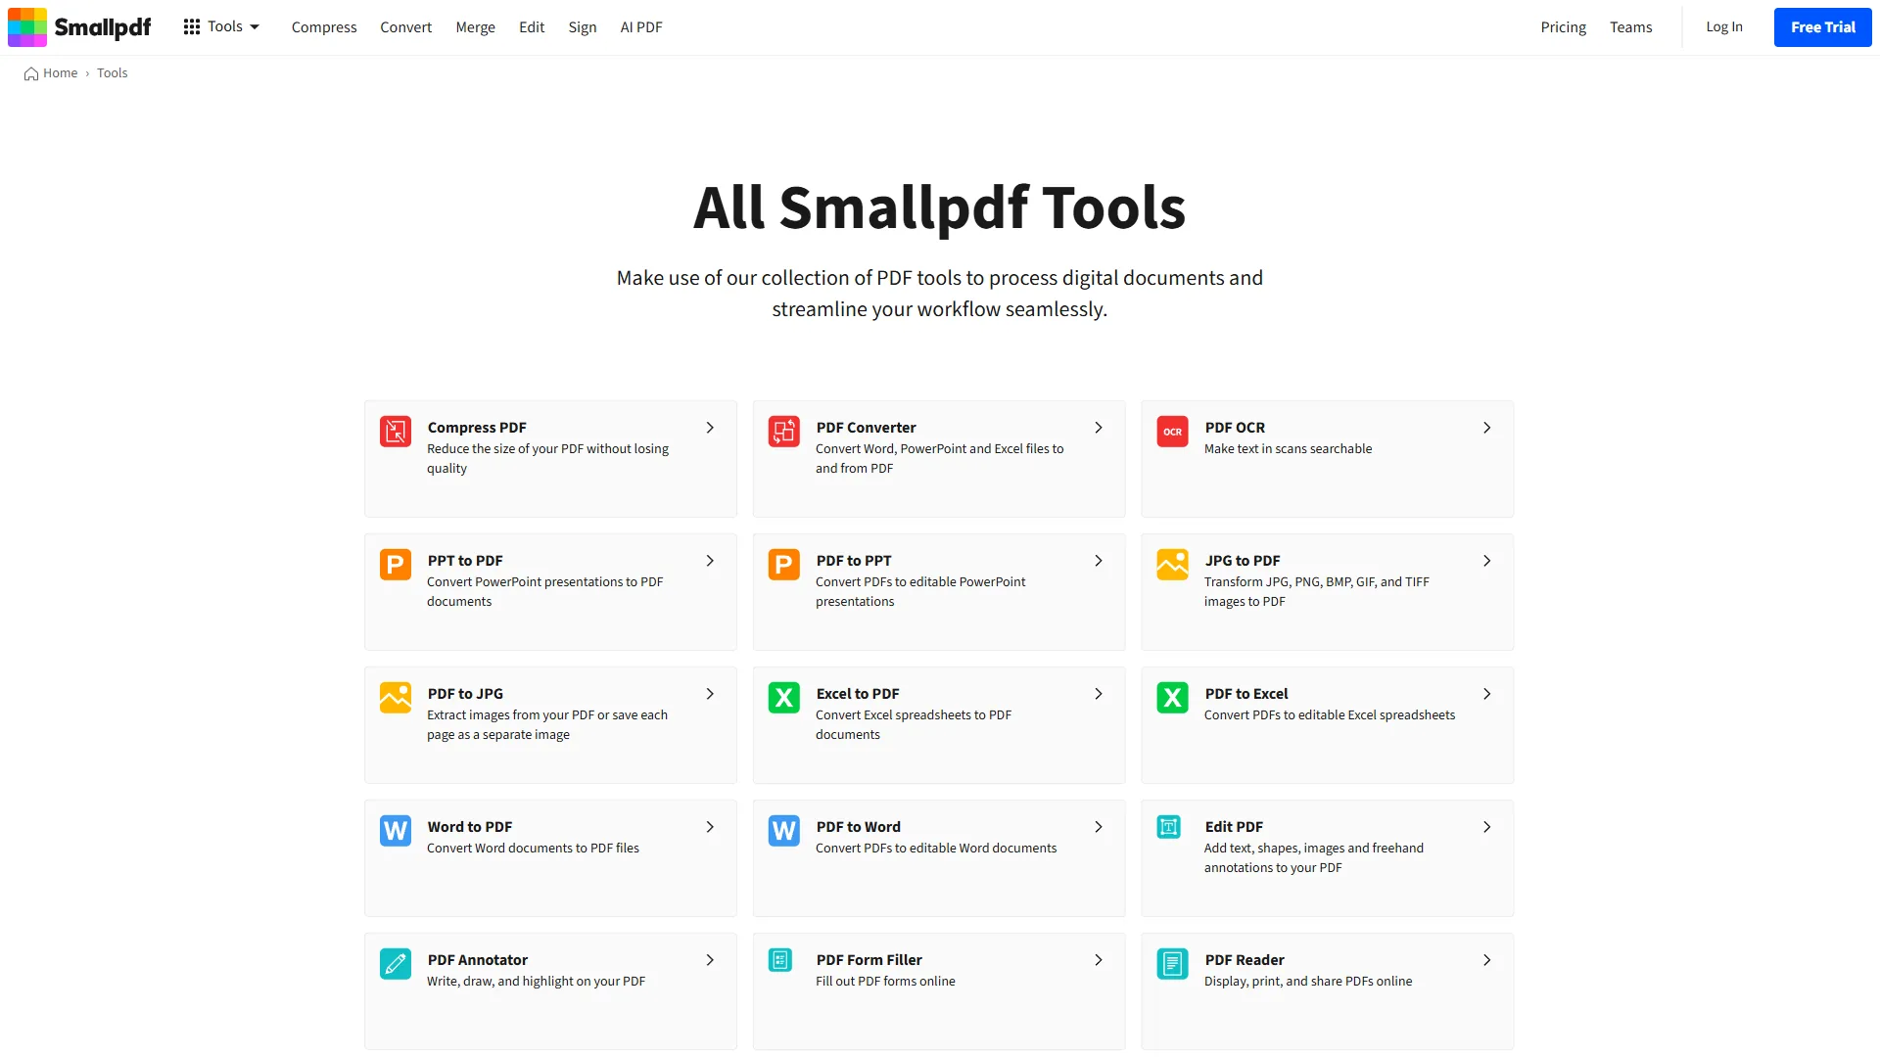The image size is (1880, 1057).
Task: Select the Edit PDF title
Action: point(1234,827)
